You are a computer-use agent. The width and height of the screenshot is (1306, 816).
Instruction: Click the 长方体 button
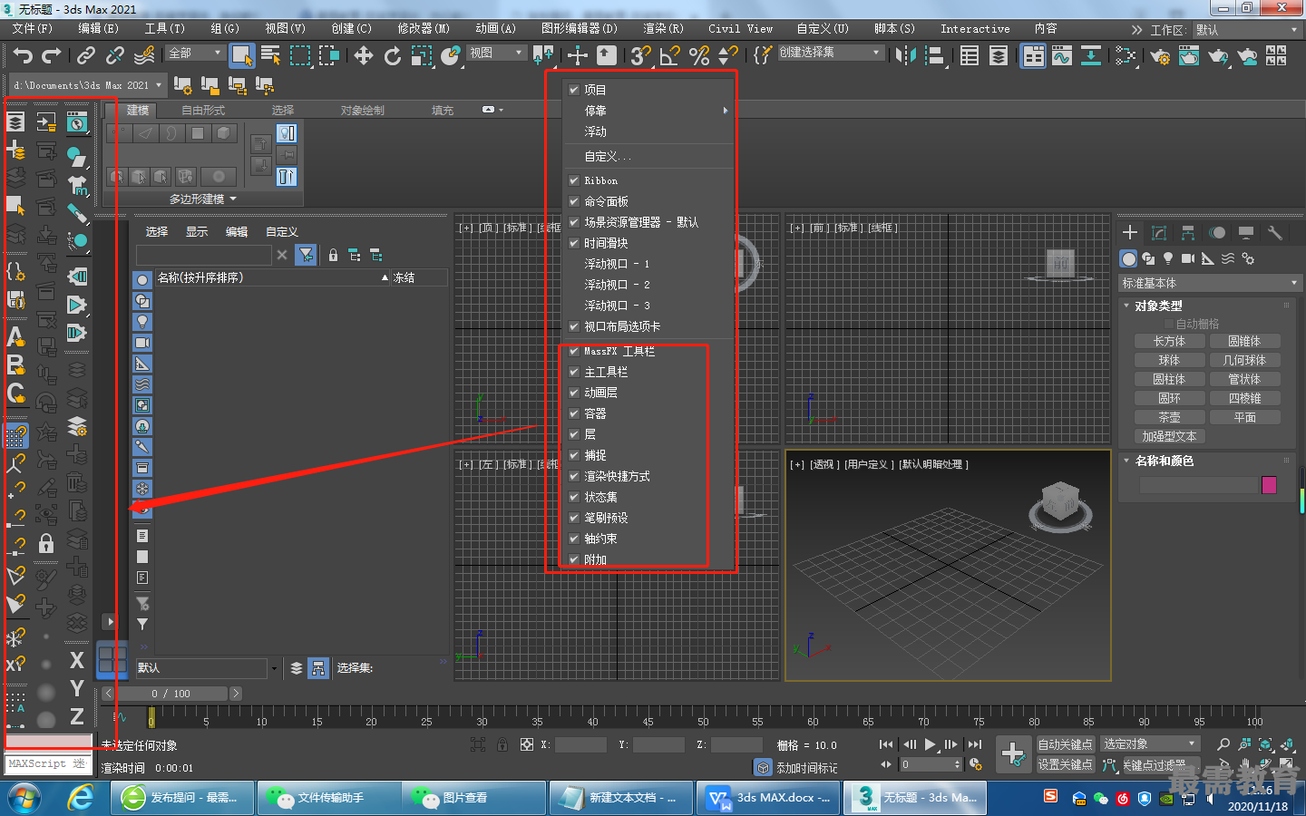(x=1170, y=341)
